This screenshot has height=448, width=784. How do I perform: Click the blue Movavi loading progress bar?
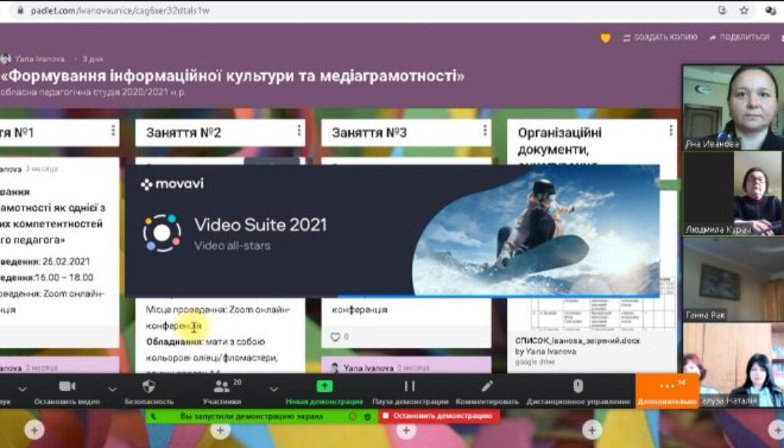[x=498, y=296]
